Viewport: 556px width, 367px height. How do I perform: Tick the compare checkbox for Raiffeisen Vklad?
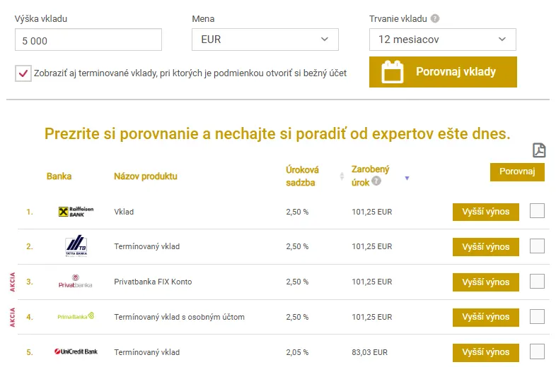[537, 211]
